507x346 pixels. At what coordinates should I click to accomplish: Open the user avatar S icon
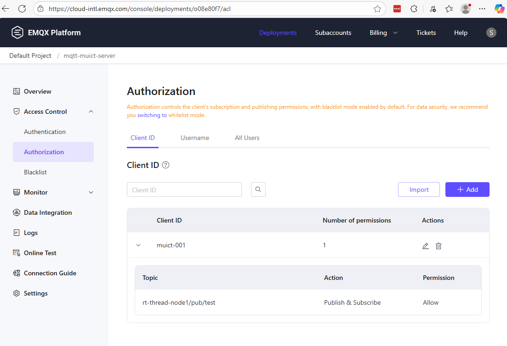point(491,33)
